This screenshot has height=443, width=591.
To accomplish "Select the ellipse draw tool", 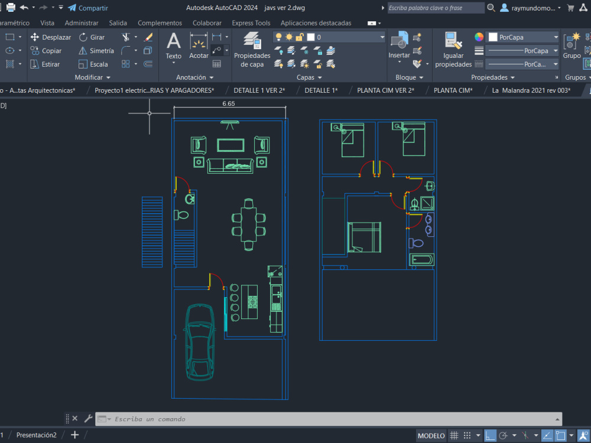I will pos(10,50).
